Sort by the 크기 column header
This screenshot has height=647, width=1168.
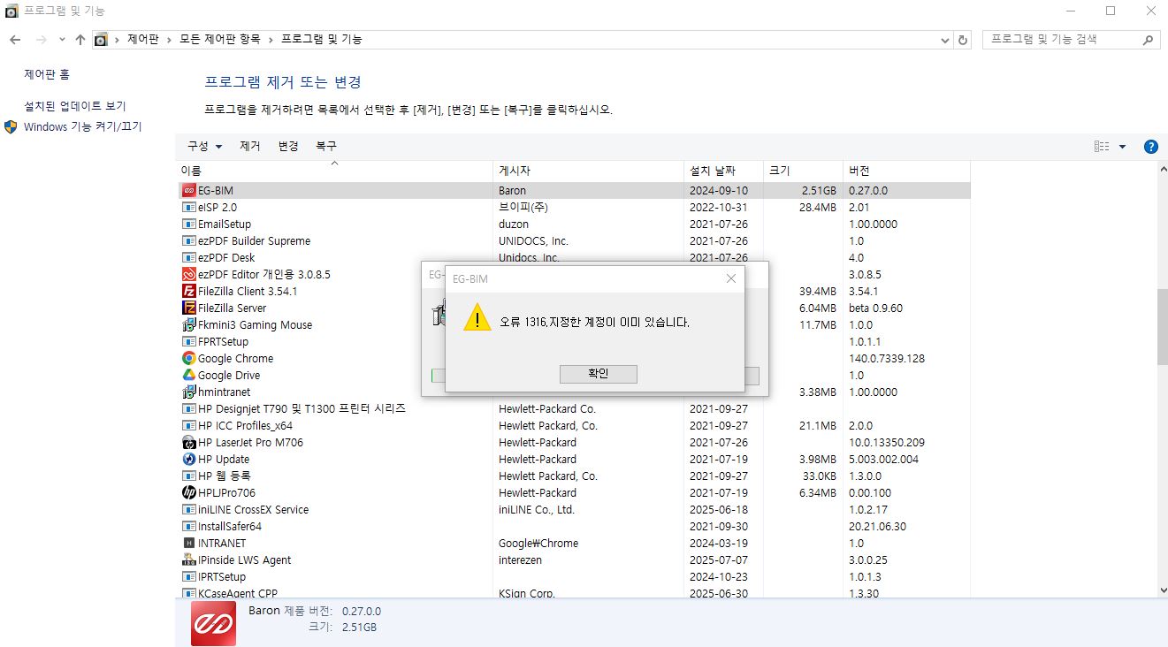[804, 171]
